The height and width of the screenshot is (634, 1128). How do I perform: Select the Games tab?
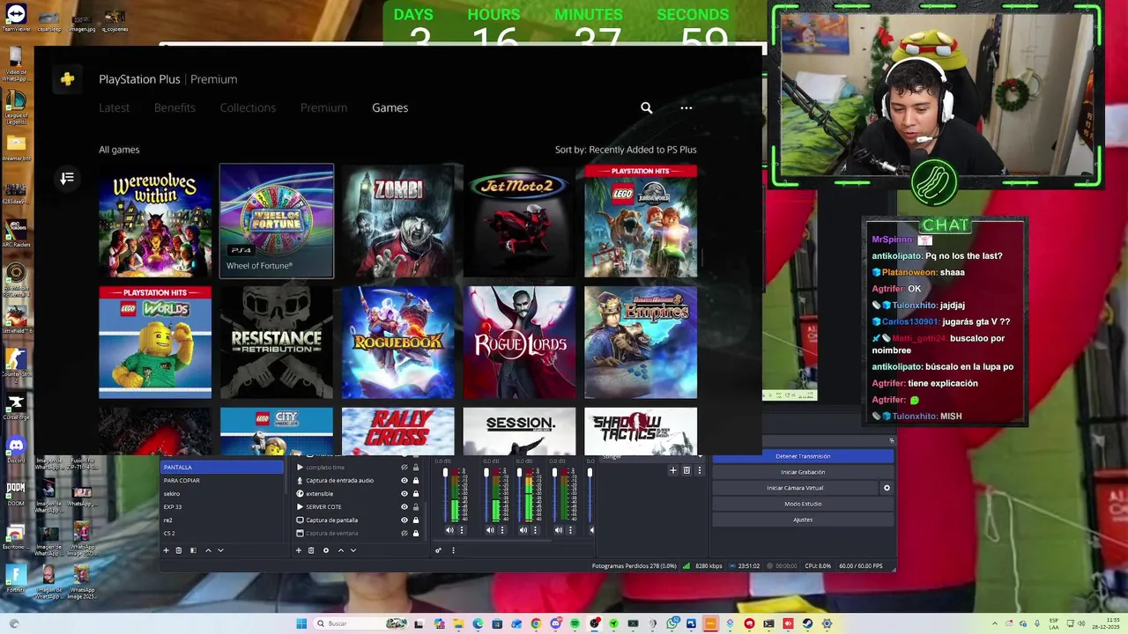tap(390, 107)
